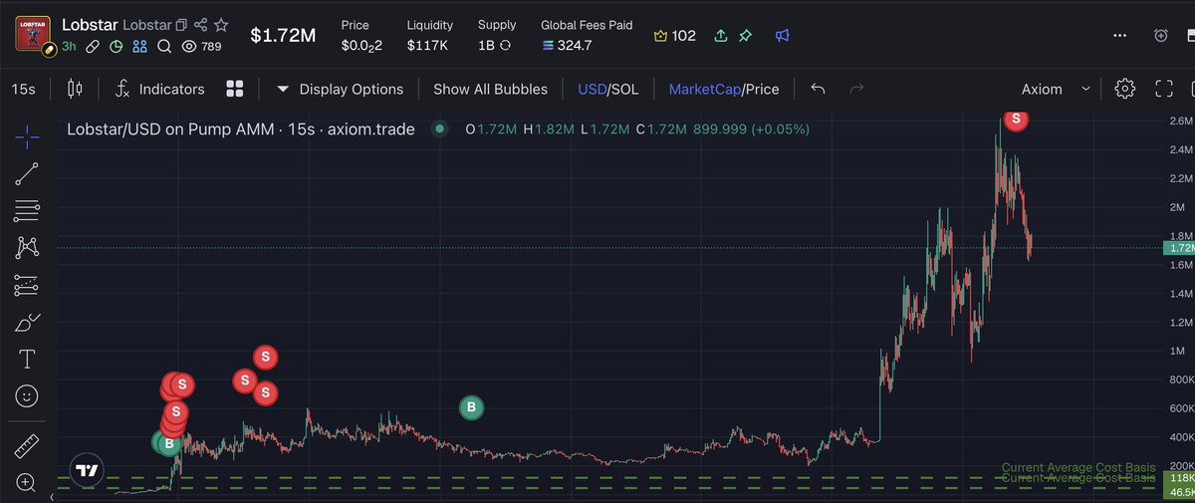This screenshot has width=1195, height=503.
Task: Click the lone green buy bubble mid-chart
Action: pos(471,406)
